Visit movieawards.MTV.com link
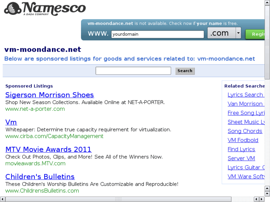This screenshot has width=270, height=202. pos(36,163)
